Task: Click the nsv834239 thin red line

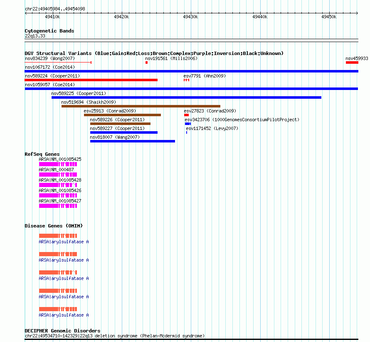Action: [58, 62]
